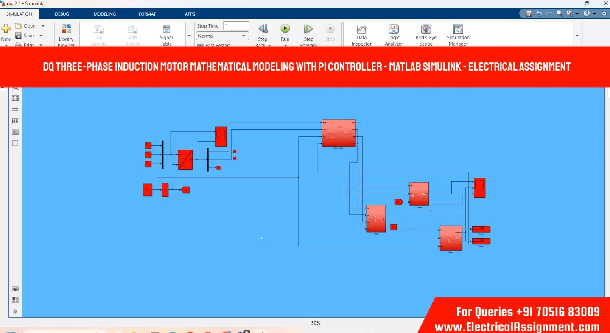The width and height of the screenshot is (610, 333).
Task: Click the Save button
Action: 25,36
